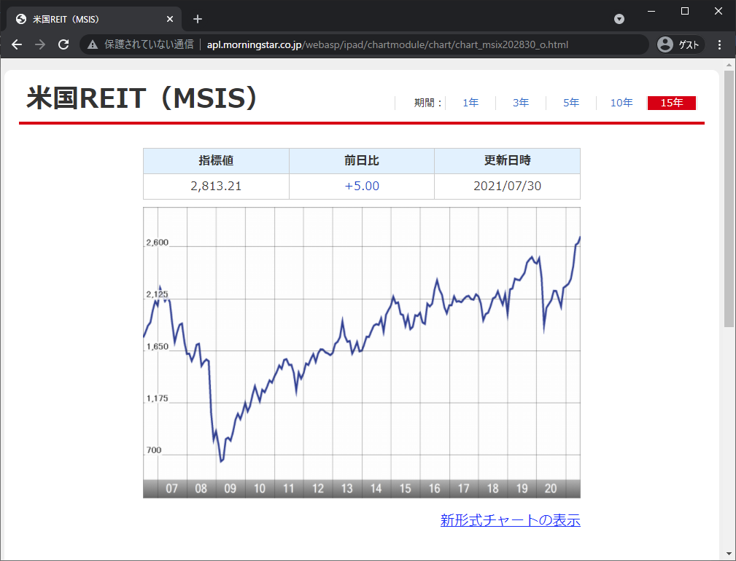736x561 pixels.
Task: Close the 米国REIT (MSIS) tab
Action: [x=171, y=19]
